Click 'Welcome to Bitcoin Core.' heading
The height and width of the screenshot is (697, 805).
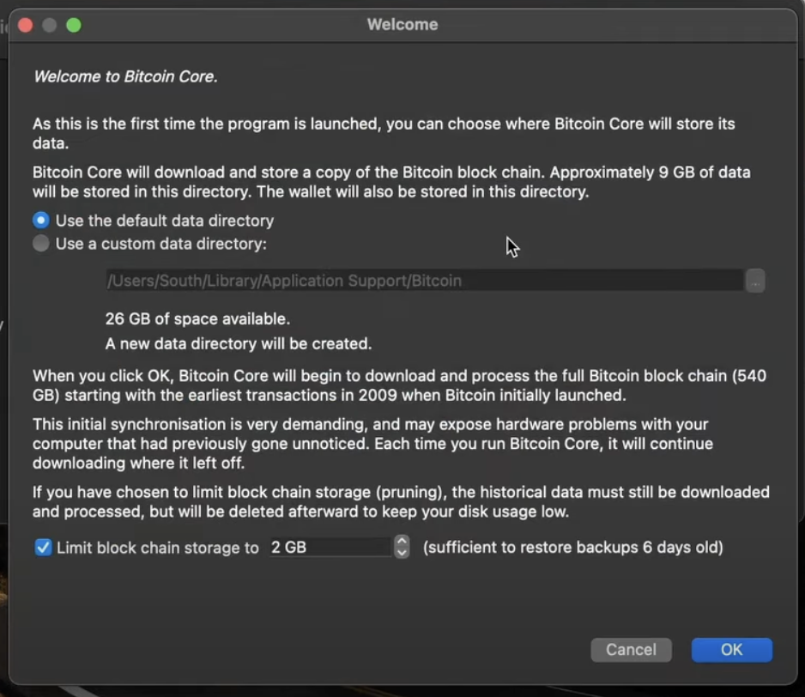(x=125, y=76)
